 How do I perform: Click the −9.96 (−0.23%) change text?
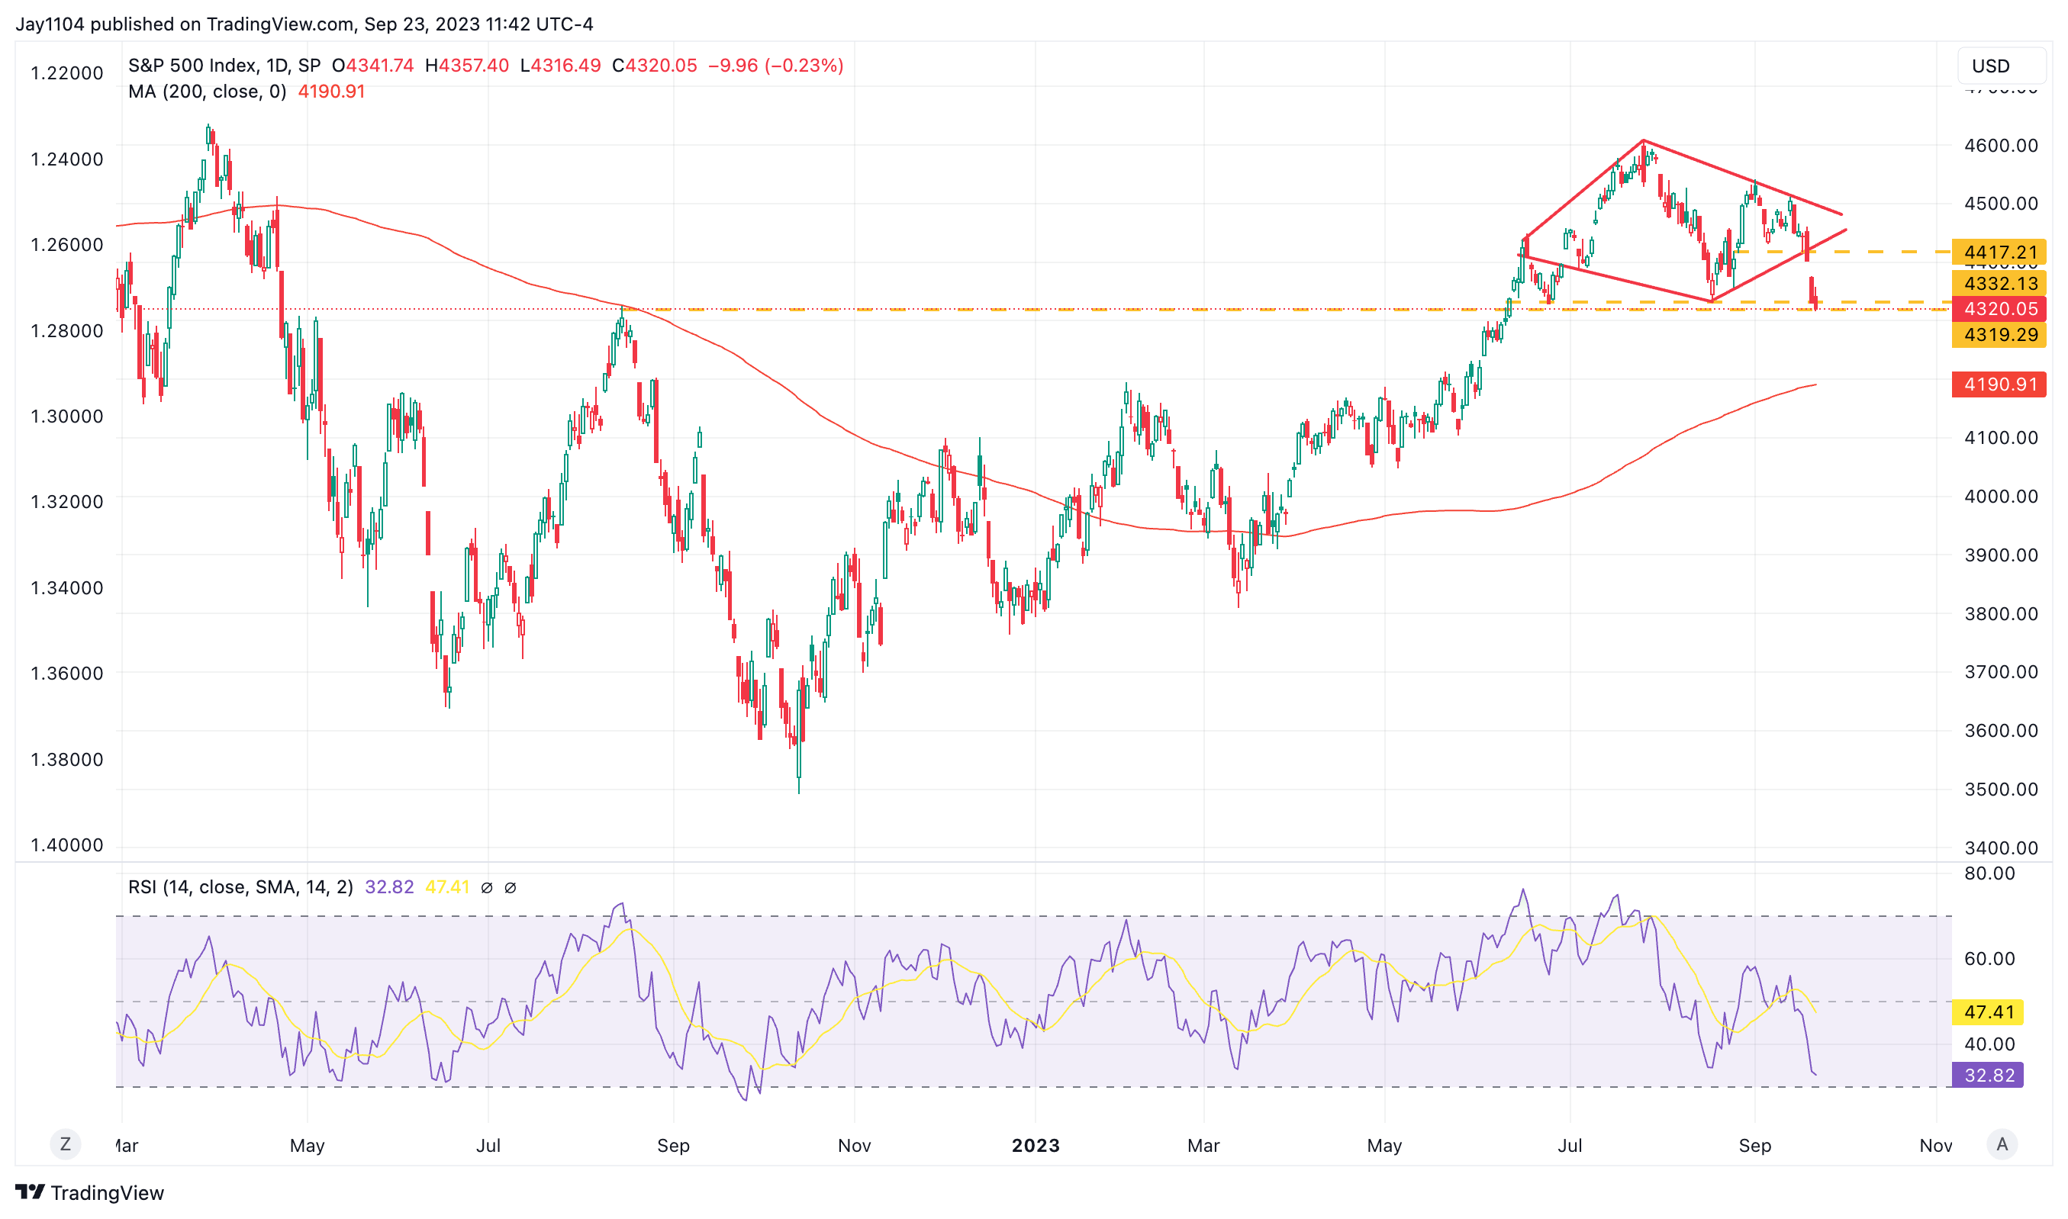(x=775, y=66)
